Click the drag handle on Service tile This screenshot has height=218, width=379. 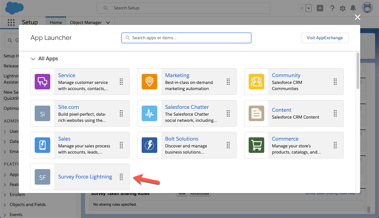pos(121,82)
